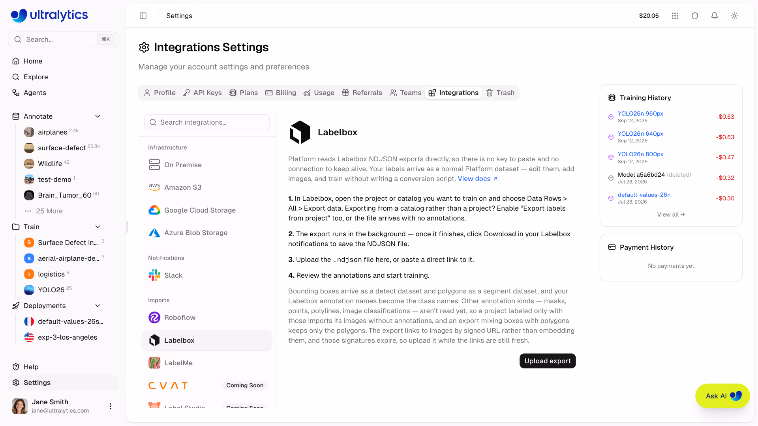Open the API Keys tab
The image size is (758, 426).
point(202,93)
